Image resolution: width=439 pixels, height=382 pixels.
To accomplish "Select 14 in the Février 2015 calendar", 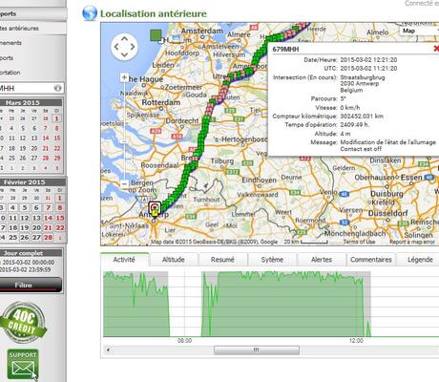I will [48, 218].
